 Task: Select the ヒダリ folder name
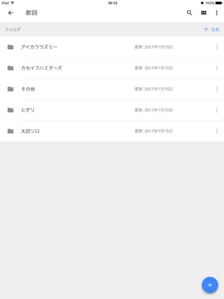point(28,110)
